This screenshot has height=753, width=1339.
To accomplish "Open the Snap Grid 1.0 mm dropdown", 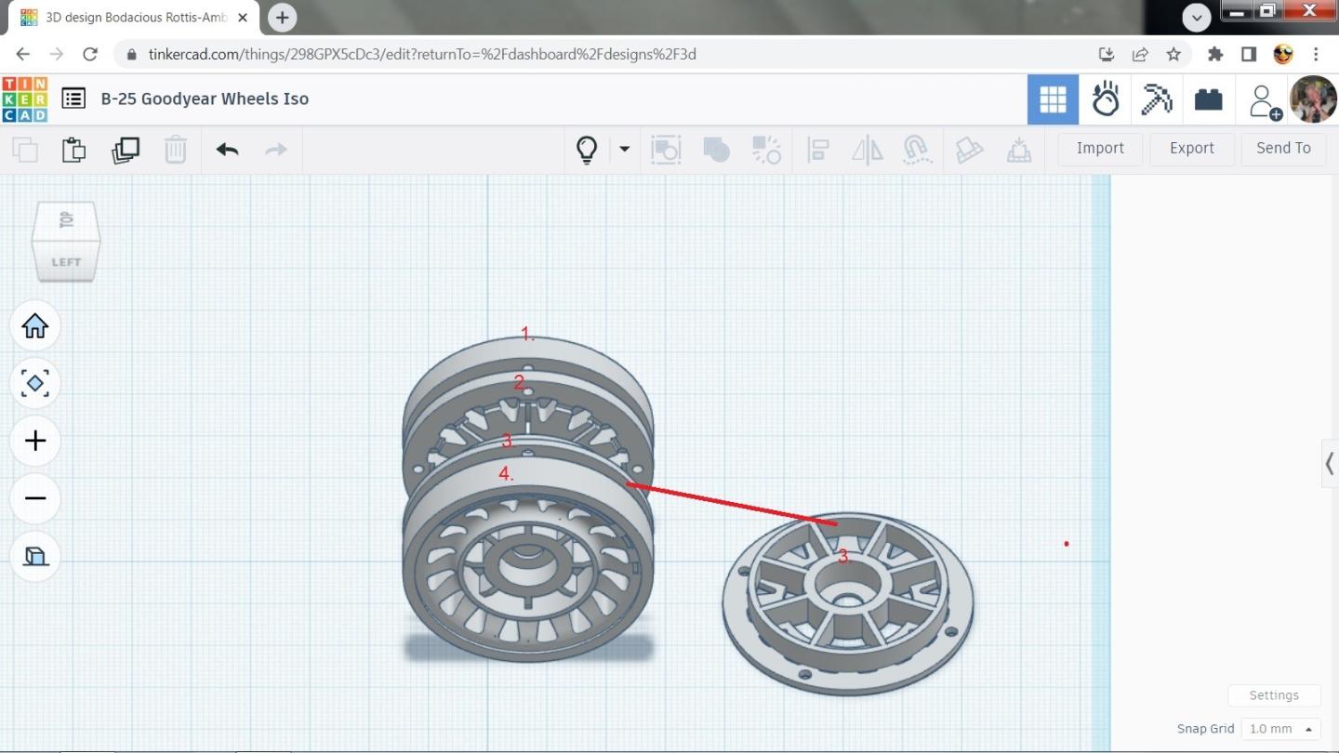I will point(1281,729).
